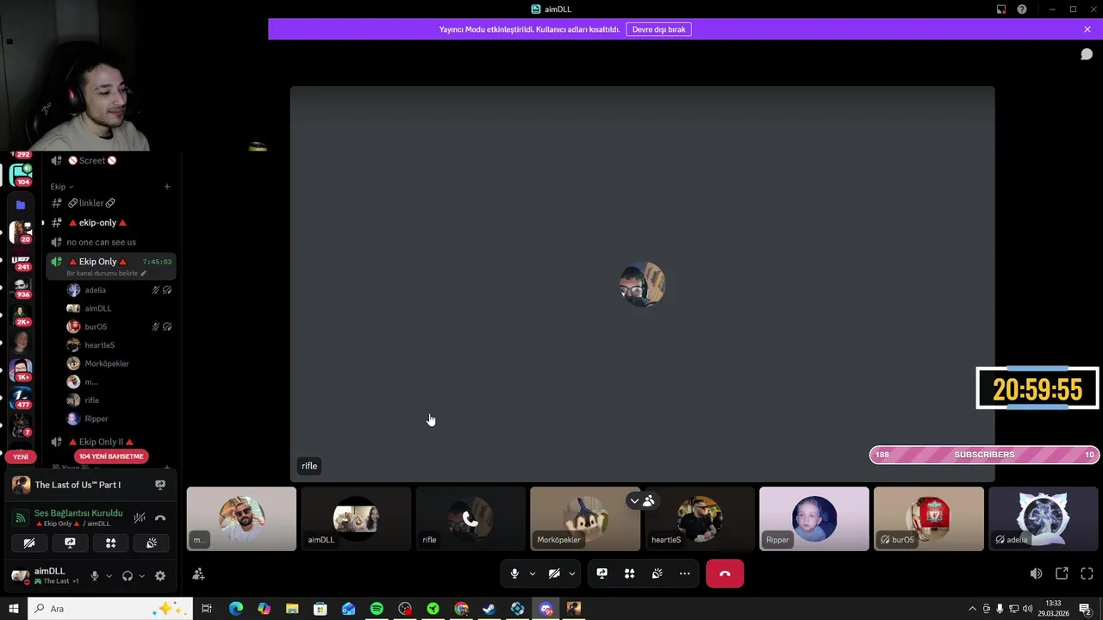Adjust the stream volume speaker icon
Viewport: 1103px width, 620px height.
[x=1036, y=573]
